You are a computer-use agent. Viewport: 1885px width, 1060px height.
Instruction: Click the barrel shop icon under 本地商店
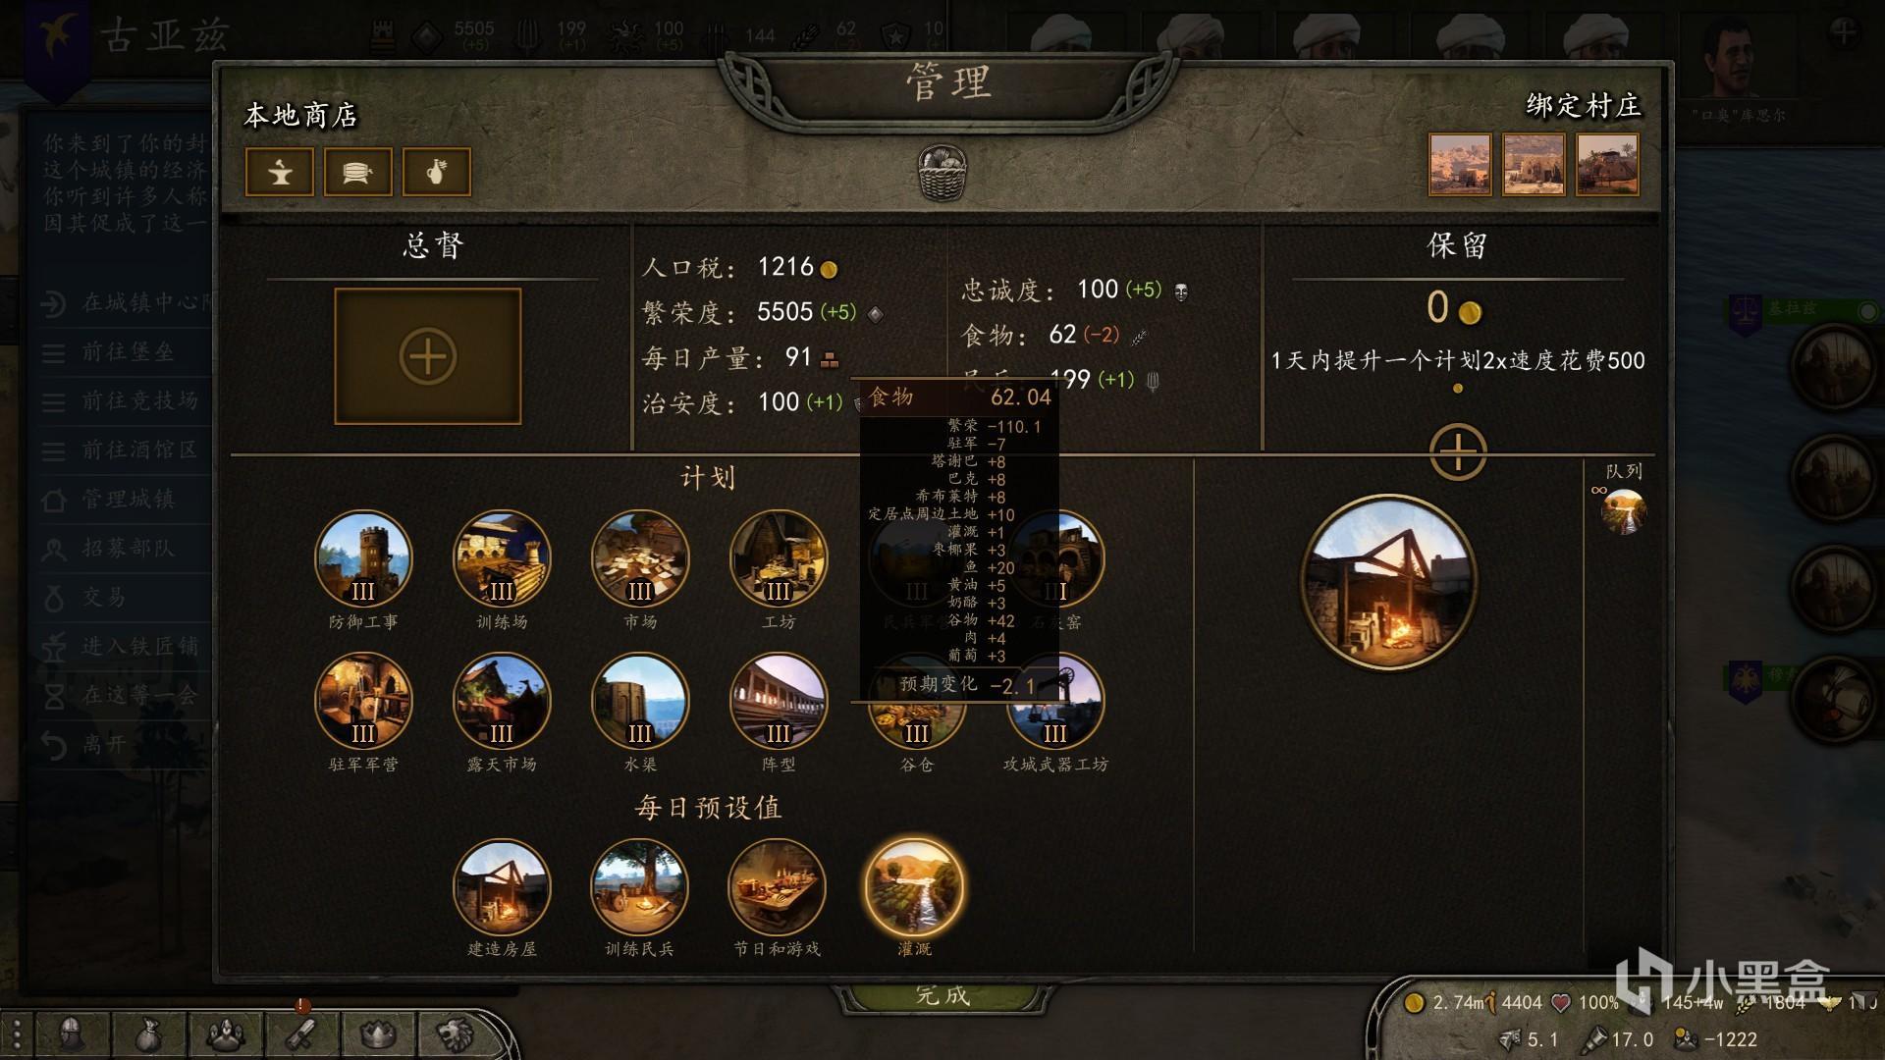coord(358,172)
